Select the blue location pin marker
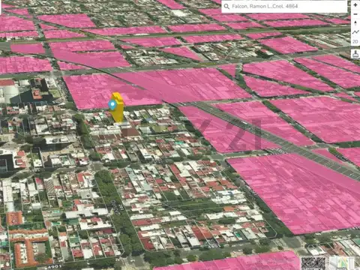 (112, 105)
